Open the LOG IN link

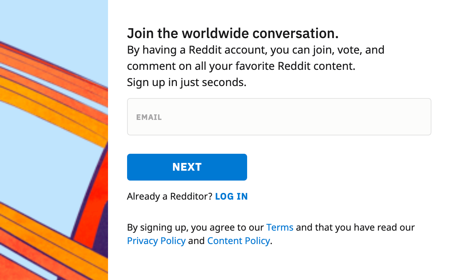click(231, 196)
